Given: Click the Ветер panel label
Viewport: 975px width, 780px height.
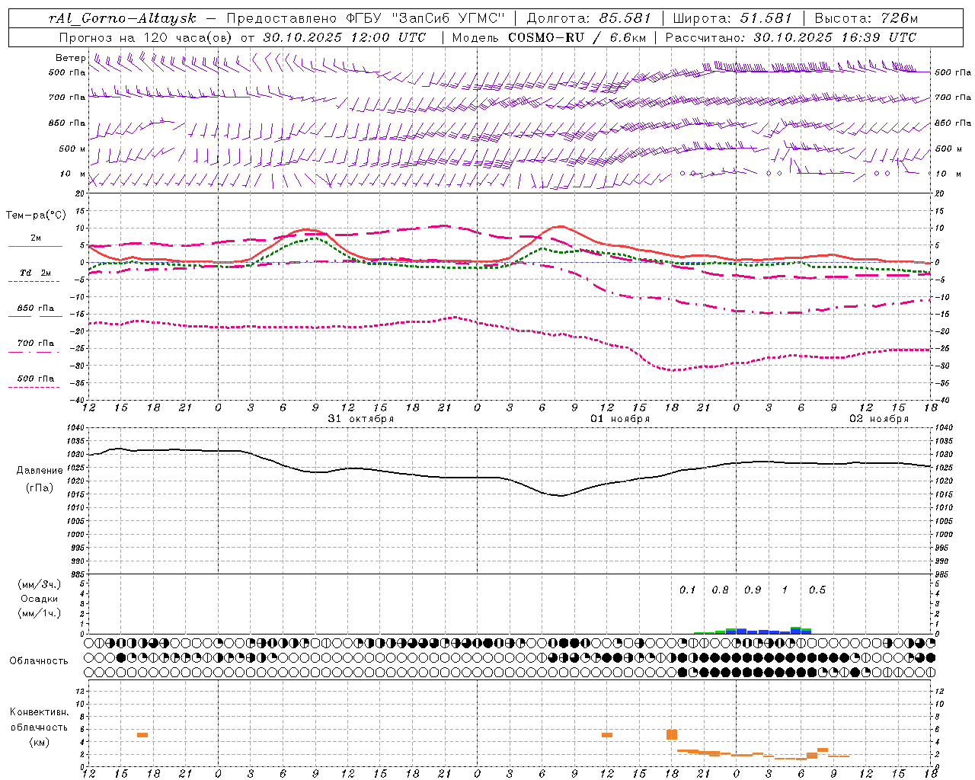Looking at the screenshot, I should [x=71, y=58].
